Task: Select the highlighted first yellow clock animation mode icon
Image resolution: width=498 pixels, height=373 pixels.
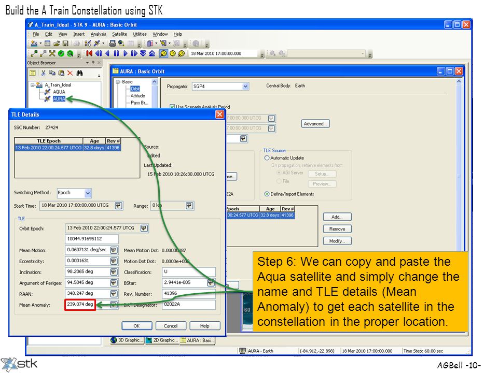Action: tap(163, 53)
